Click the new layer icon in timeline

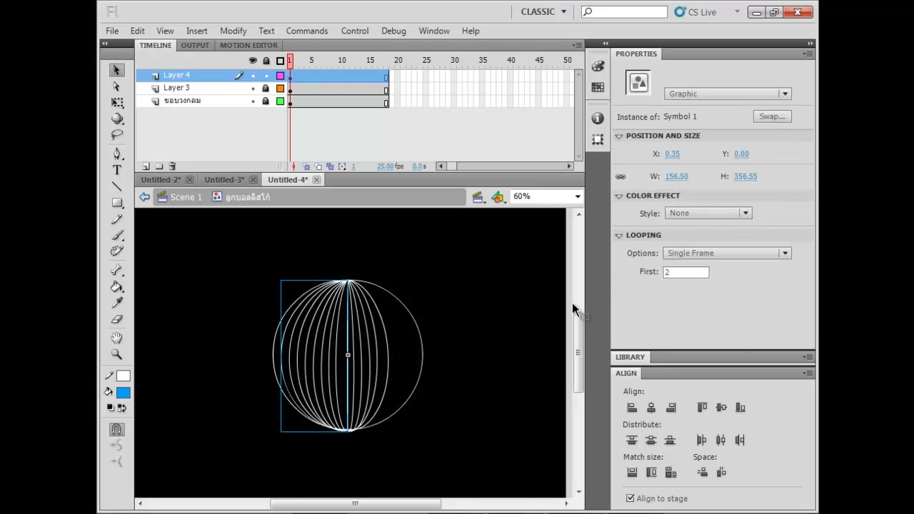click(146, 166)
